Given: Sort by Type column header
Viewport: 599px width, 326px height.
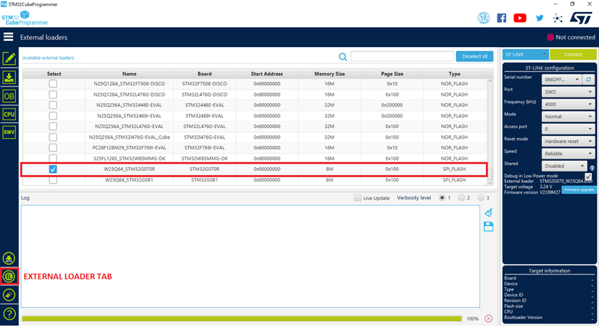Looking at the screenshot, I should tap(454, 74).
